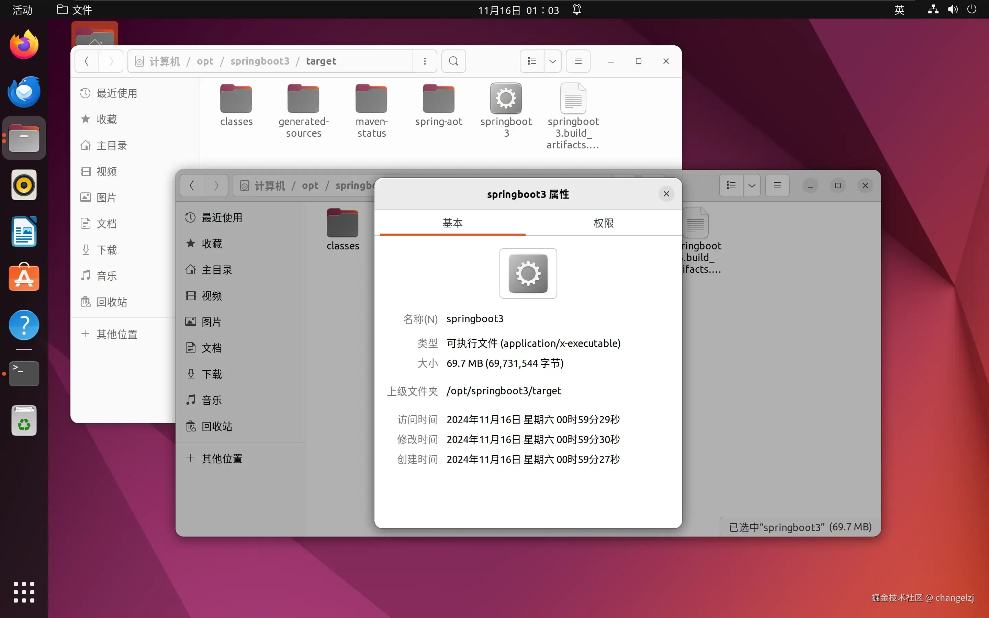Open Terminal from the dock
Screen dimensions: 989x618
pos(24,373)
